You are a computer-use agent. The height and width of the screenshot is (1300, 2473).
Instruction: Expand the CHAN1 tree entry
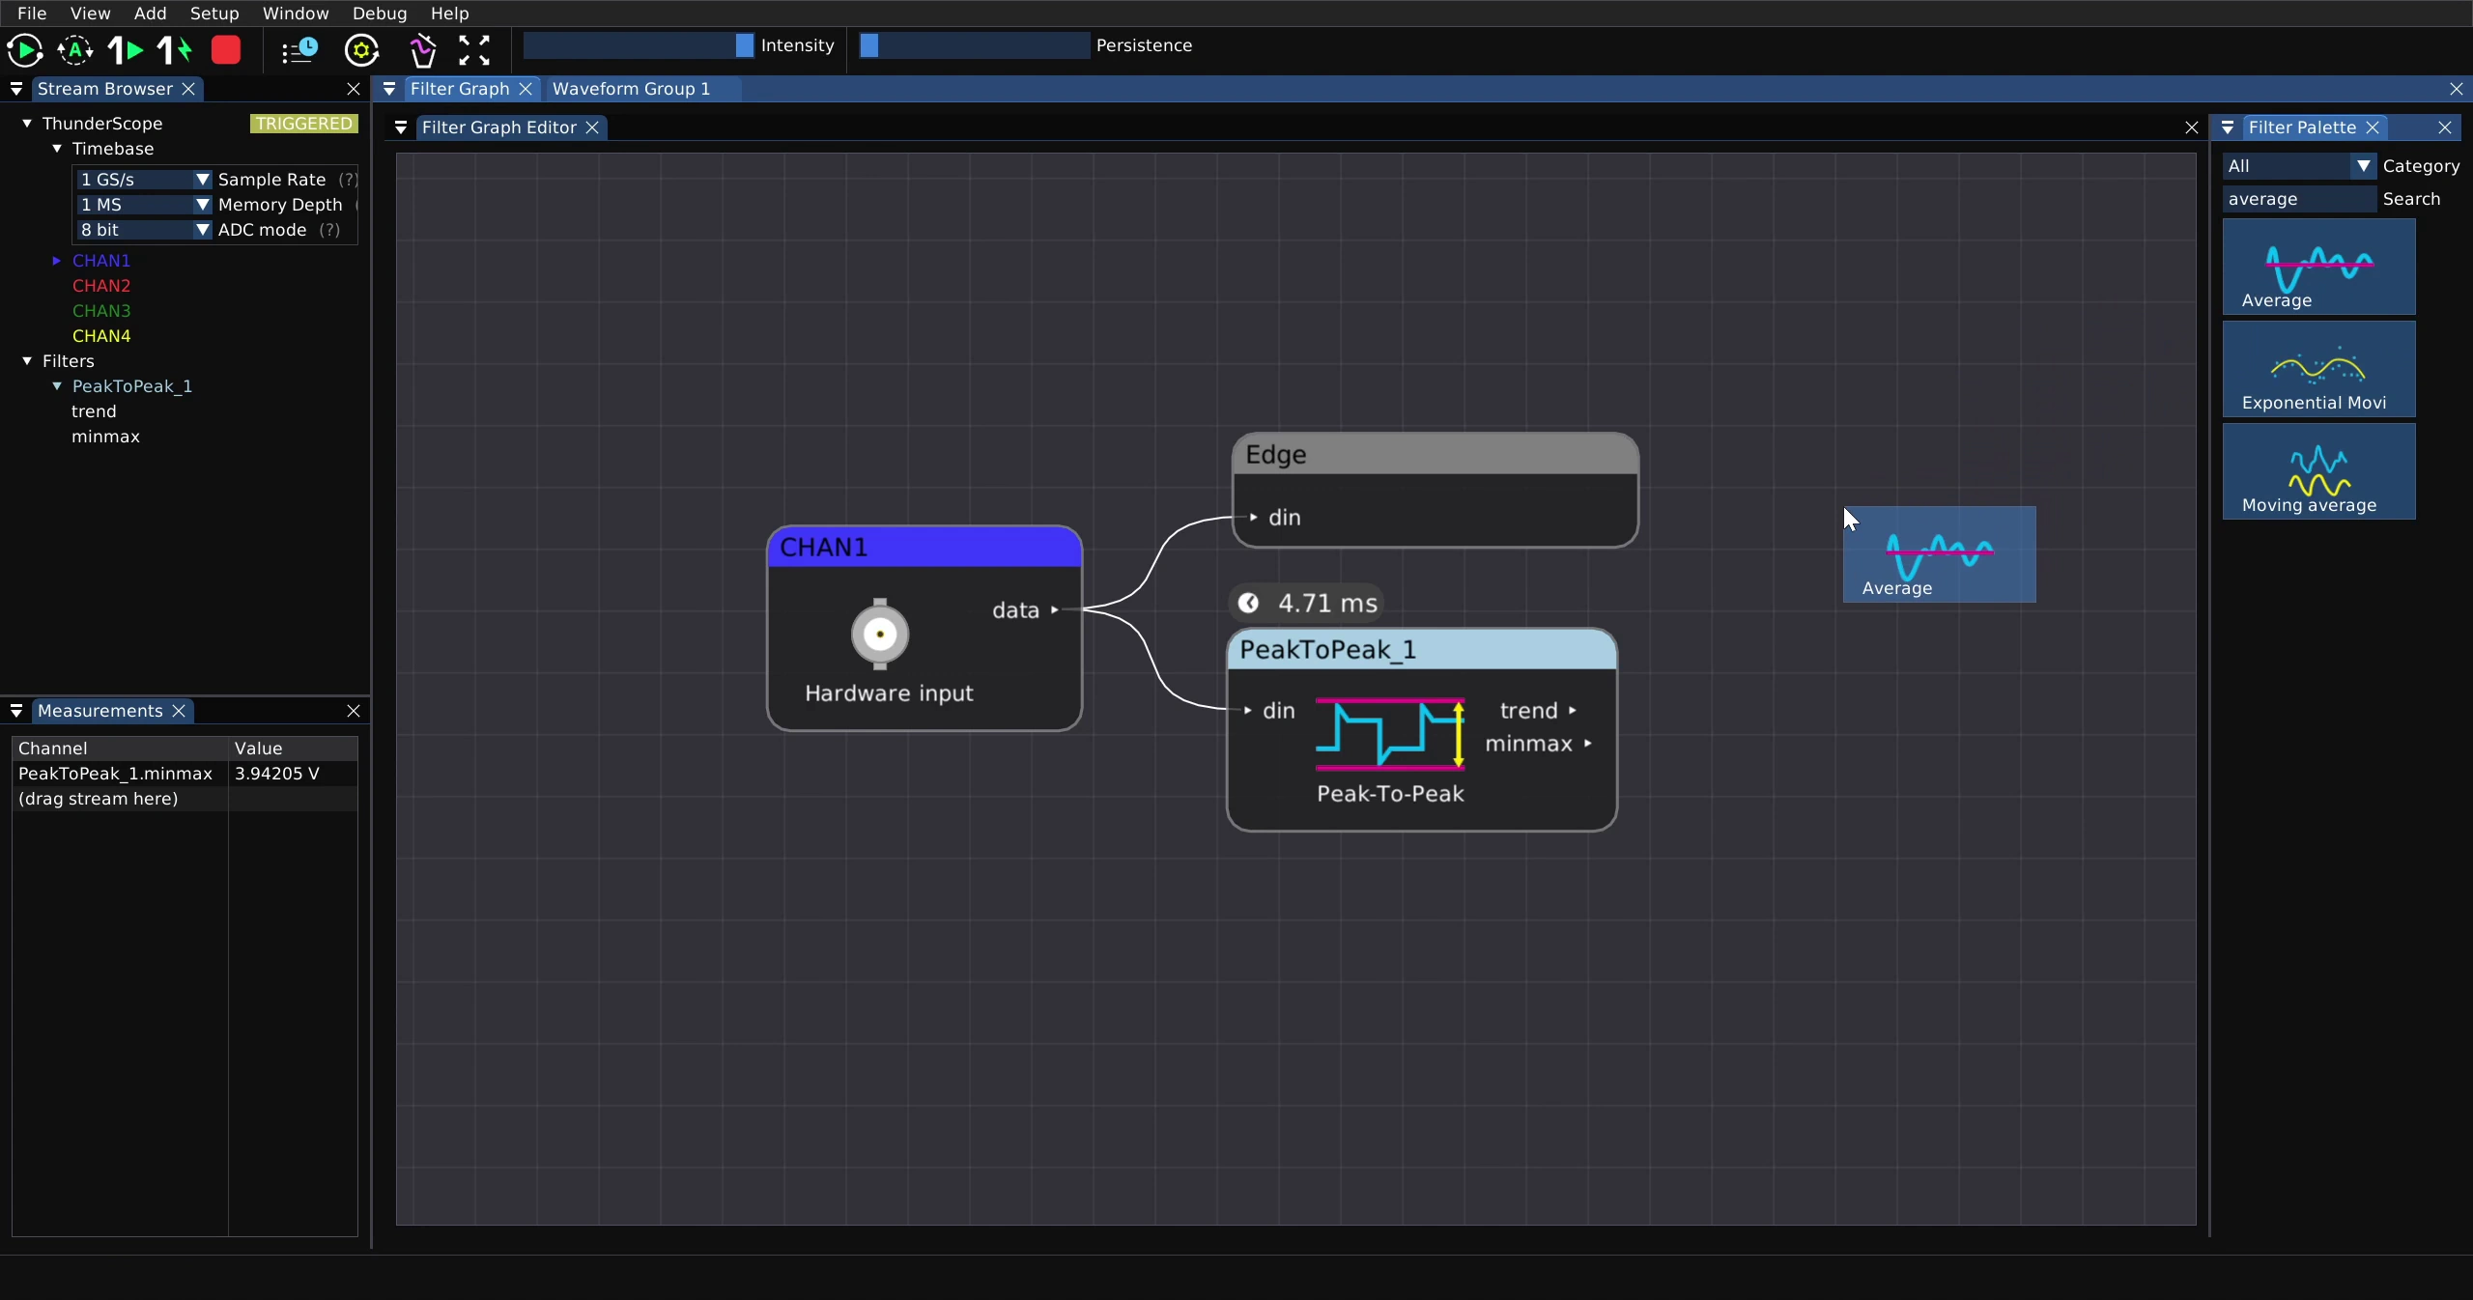coord(56,261)
